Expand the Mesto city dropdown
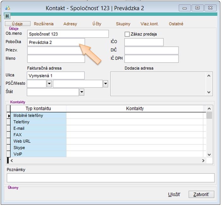 (x=105, y=84)
